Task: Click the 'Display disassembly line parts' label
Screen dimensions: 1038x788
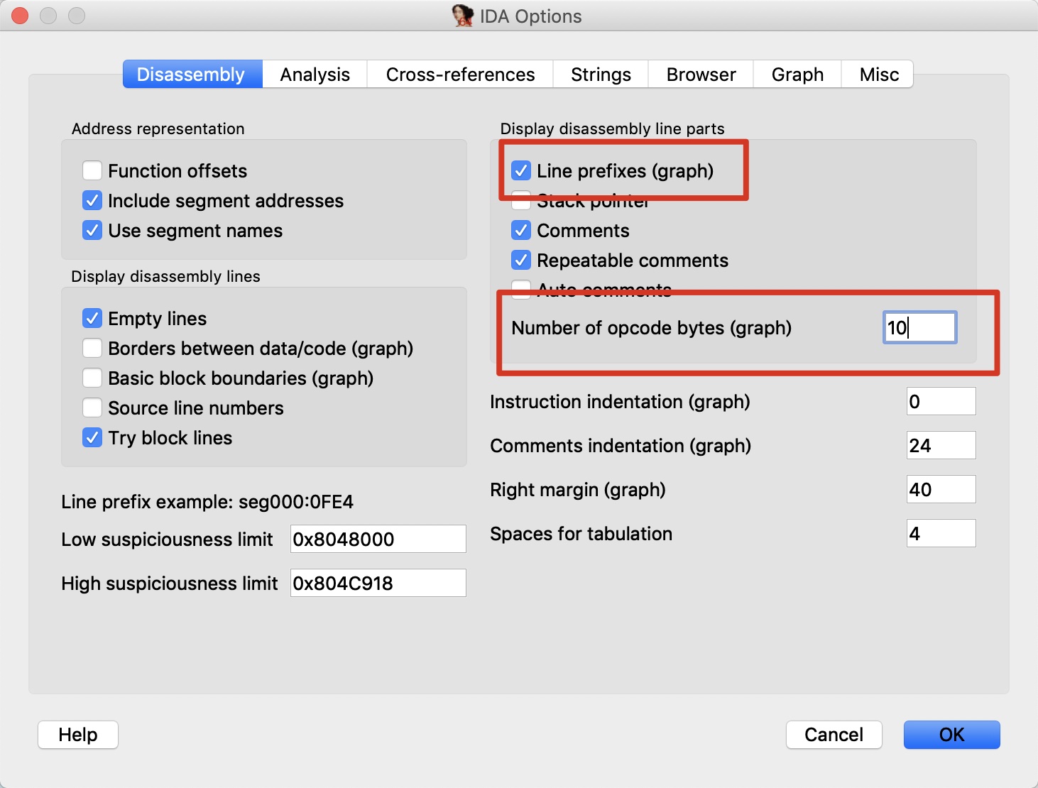Action: coord(612,128)
